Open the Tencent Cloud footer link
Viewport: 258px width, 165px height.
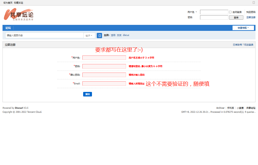[34, 112]
